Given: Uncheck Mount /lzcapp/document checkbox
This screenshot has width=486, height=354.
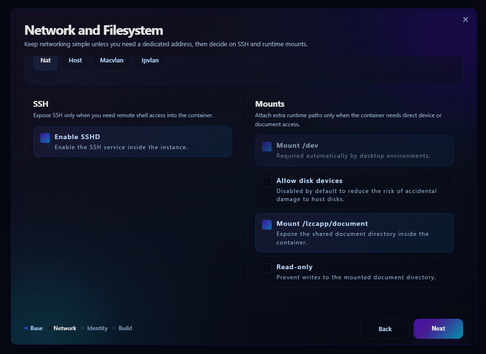Looking at the screenshot, I should point(267,224).
